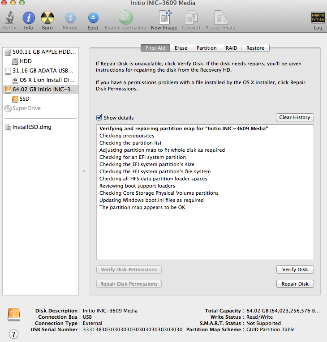Screen dimensions: 327x342
Task: Switch to the Erase tab
Action: (181, 48)
